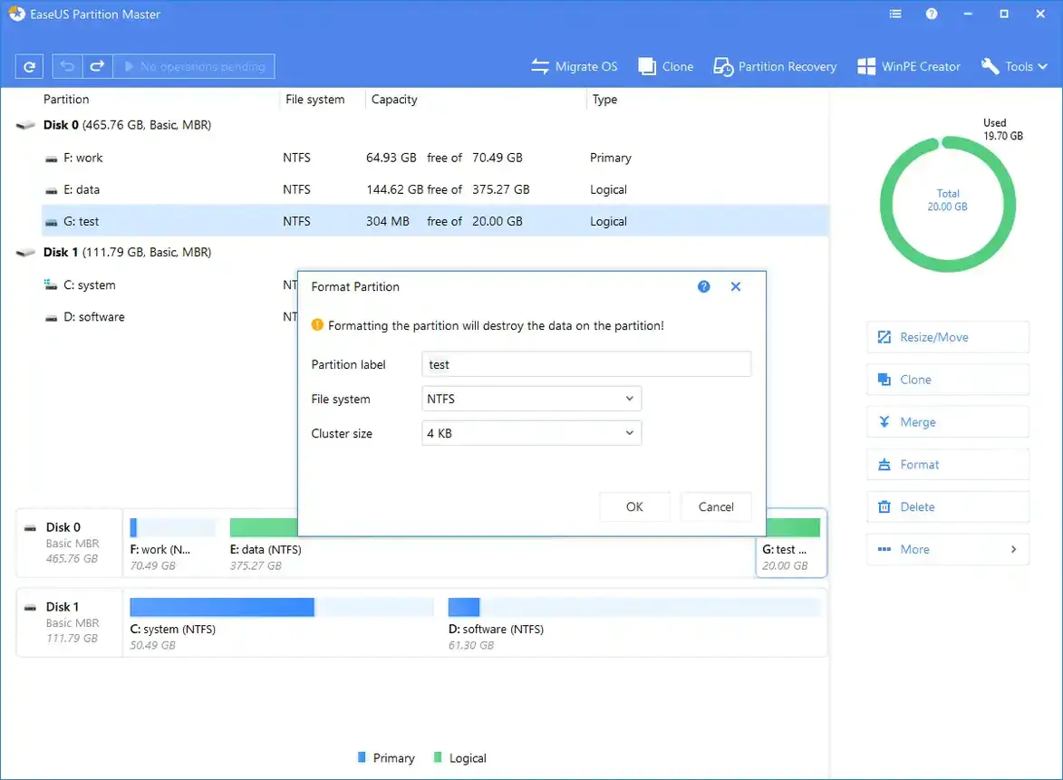Select Clone from the top toolbar
The image size is (1063, 780).
pos(666,66)
